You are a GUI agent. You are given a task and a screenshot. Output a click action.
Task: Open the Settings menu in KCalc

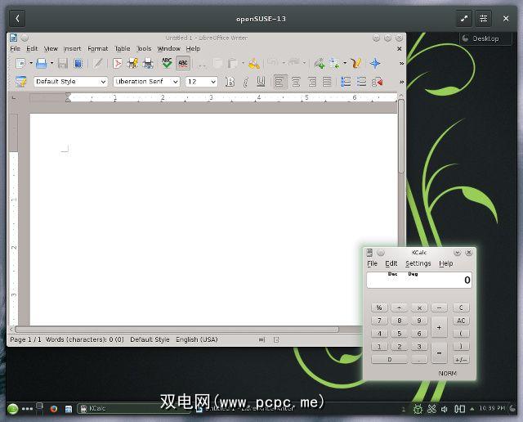(x=418, y=263)
